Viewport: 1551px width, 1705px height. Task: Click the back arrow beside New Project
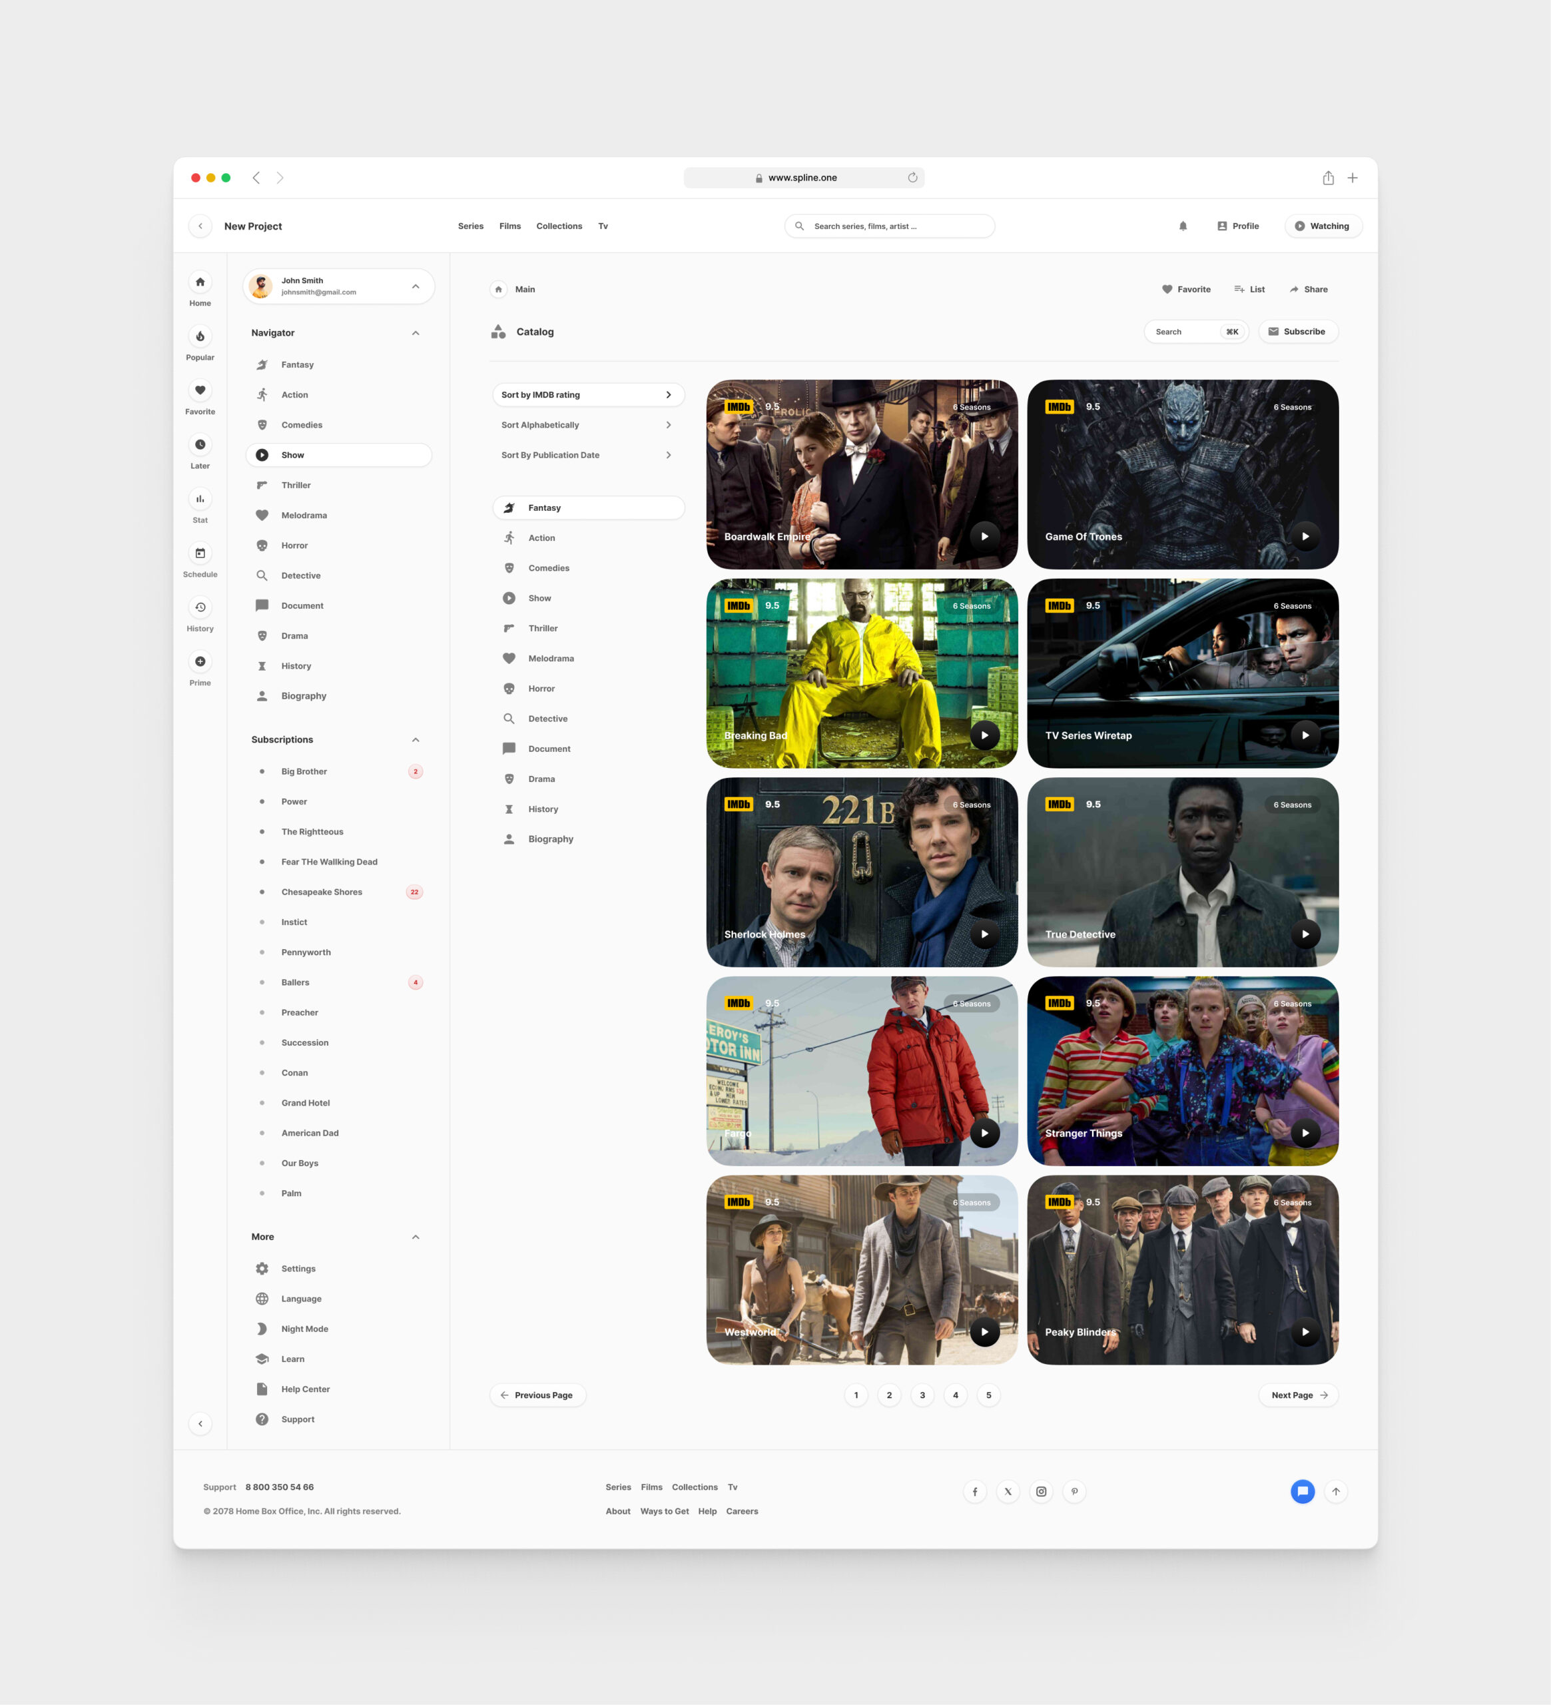[x=200, y=226]
